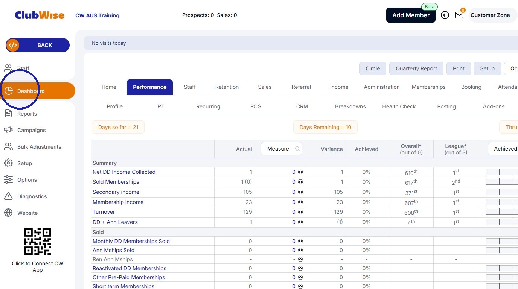Select the POS sub-tab
This screenshot has width=518, height=289.
(256, 106)
